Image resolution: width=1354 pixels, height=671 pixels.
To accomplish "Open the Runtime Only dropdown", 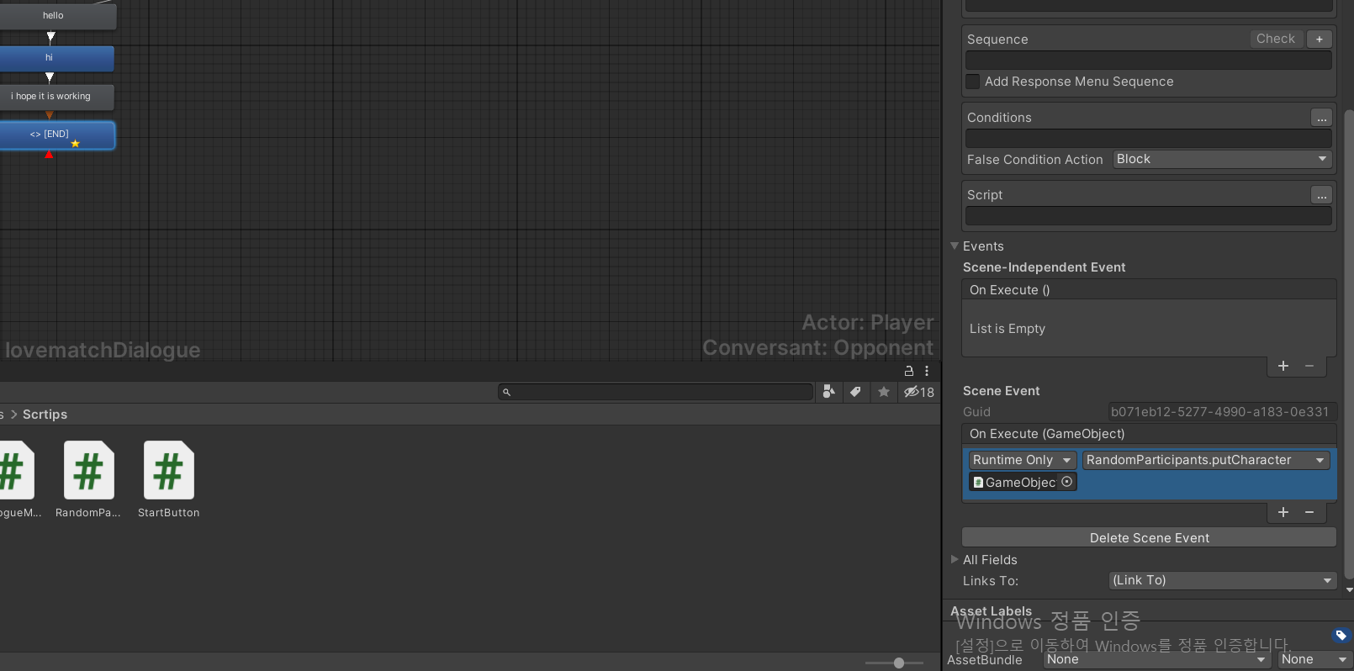I will 1022,460.
